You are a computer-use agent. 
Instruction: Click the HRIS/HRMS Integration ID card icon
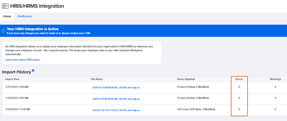click(5, 6)
